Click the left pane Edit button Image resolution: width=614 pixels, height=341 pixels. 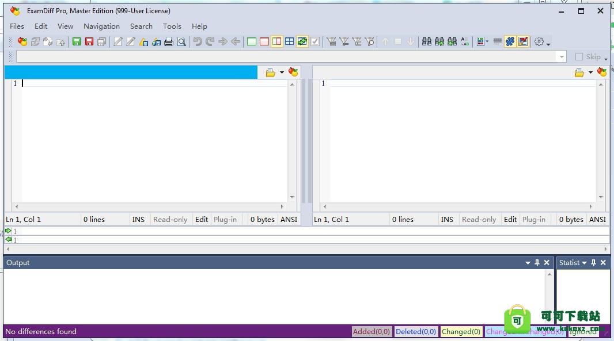[x=202, y=219]
